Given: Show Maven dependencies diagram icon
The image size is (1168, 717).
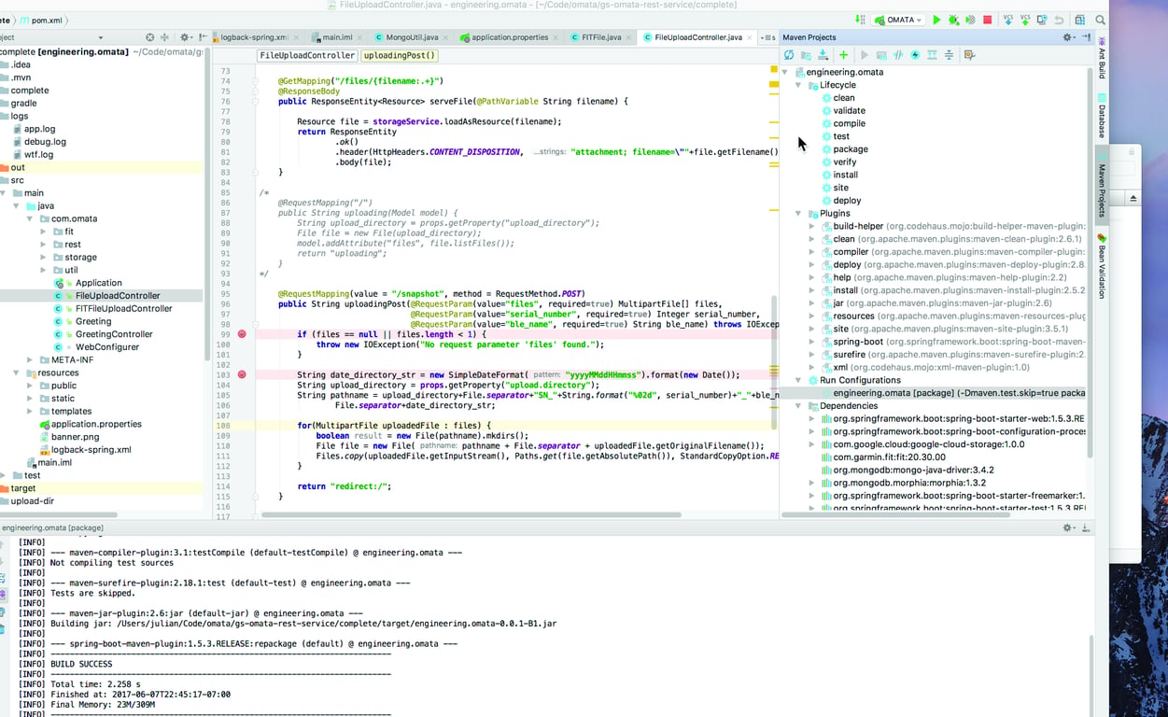Looking at the screenshot, I should coord(932,55).
